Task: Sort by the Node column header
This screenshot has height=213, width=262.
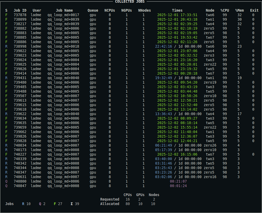Action: pyautogui.click(x=210, y=10)
